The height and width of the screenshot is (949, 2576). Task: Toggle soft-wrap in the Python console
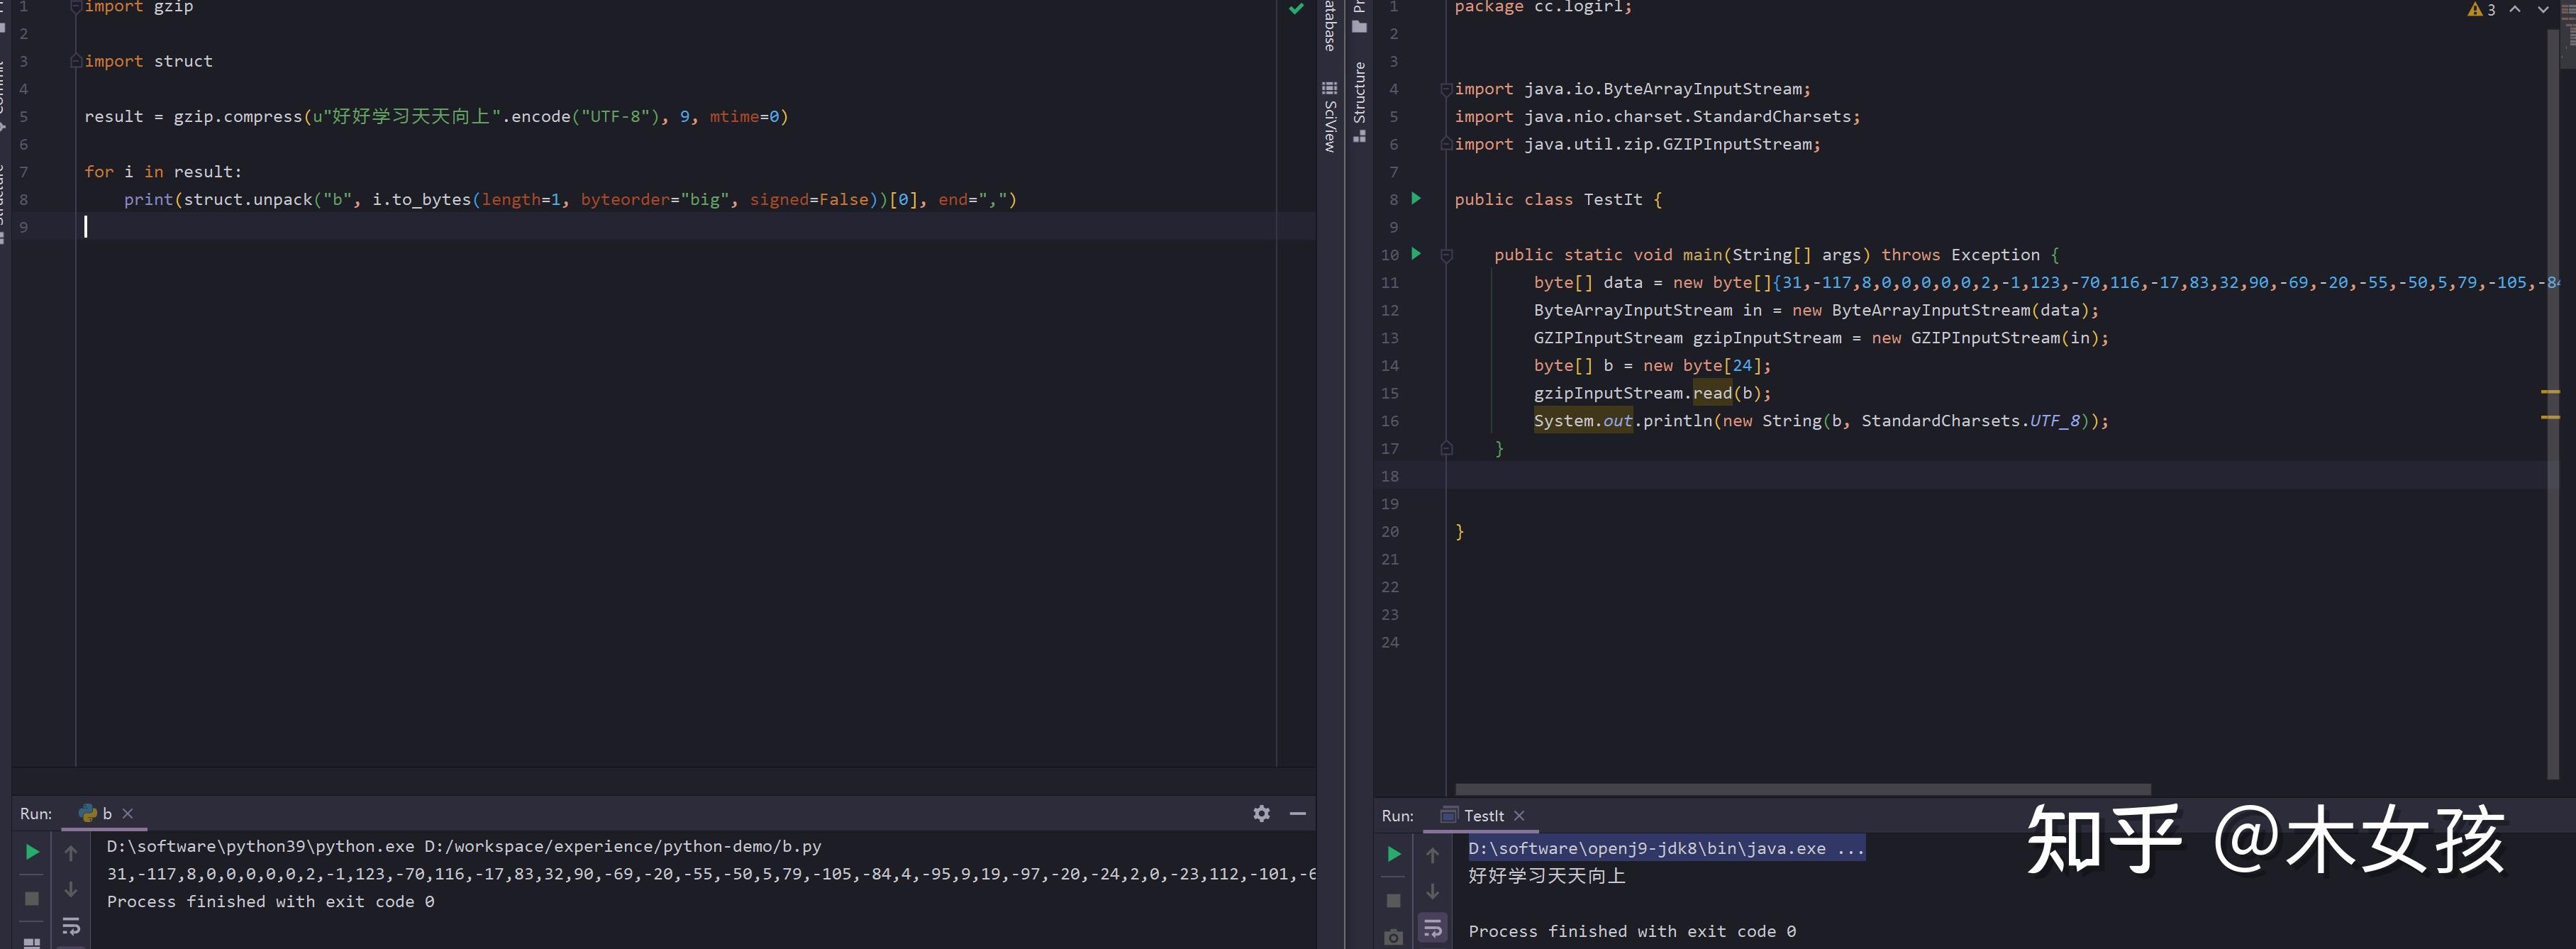tap(70, 927)
